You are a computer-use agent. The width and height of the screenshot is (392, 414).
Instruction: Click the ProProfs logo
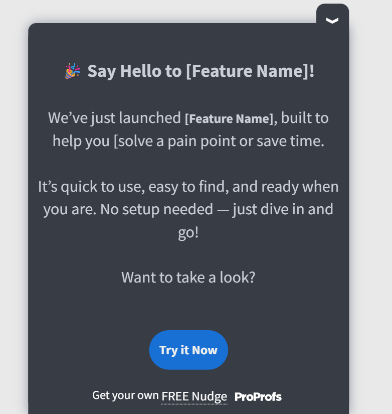(258, 397)
